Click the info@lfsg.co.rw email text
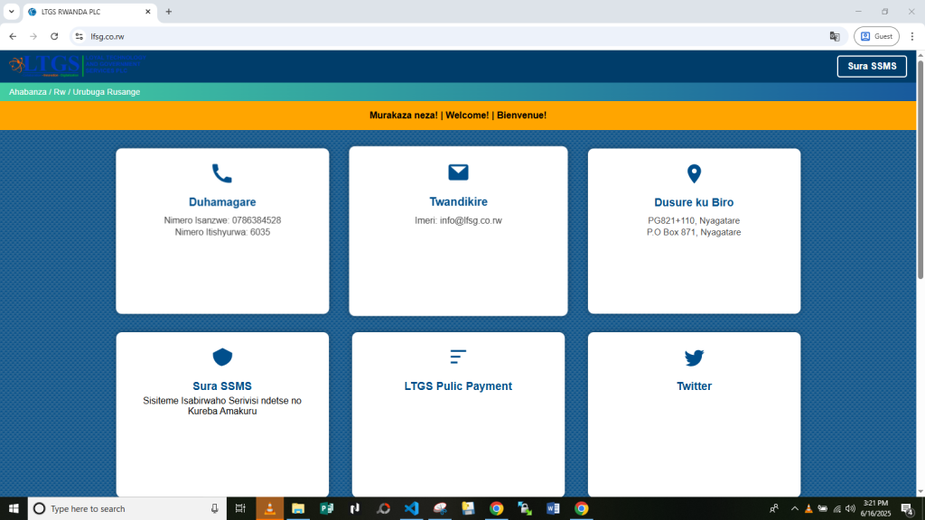925x520 pixels. 470,220
